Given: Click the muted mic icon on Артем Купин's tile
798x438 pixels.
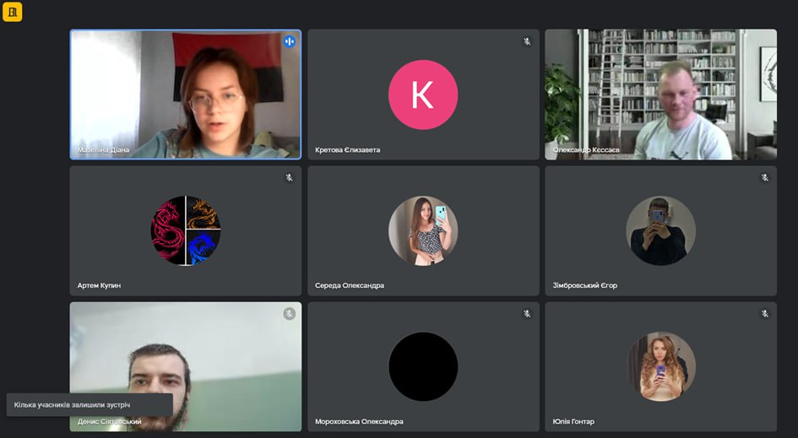Looking at the screenshot, I should (x=289, y=177).
